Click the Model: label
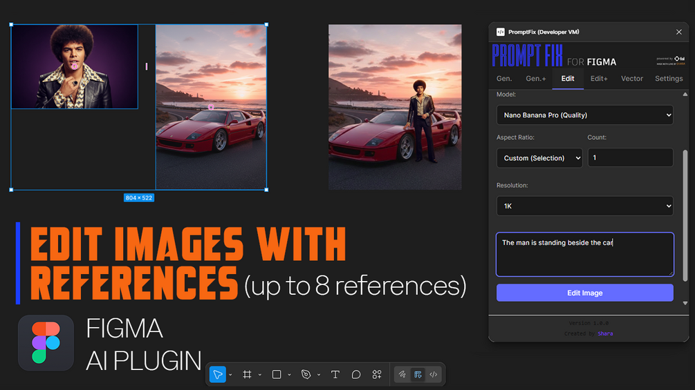 (x=506, y=94)
